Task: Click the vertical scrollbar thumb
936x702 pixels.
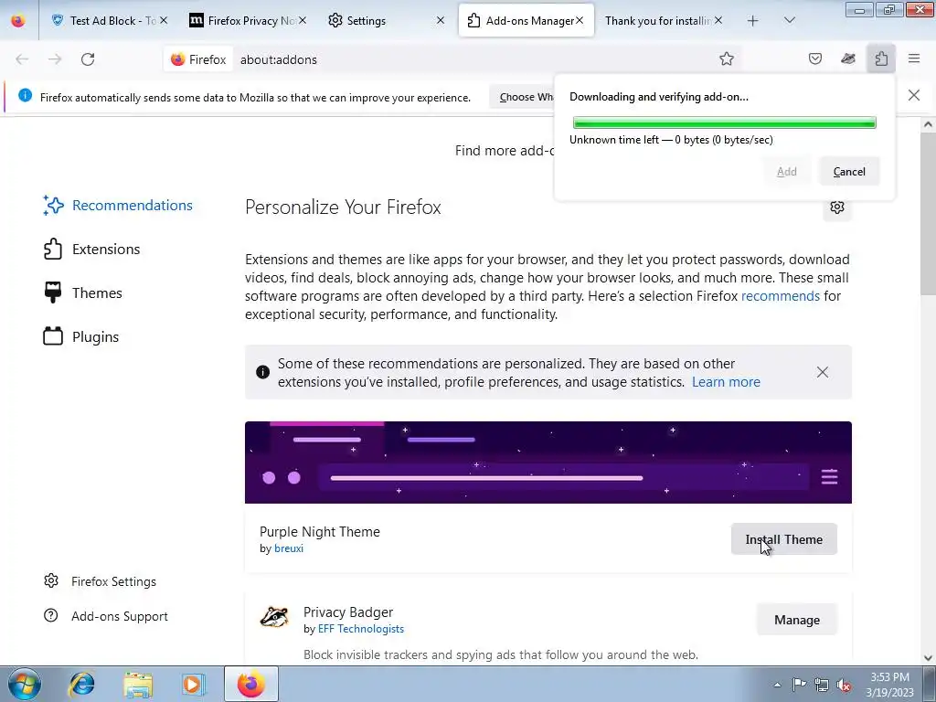Action: point(928,214)
